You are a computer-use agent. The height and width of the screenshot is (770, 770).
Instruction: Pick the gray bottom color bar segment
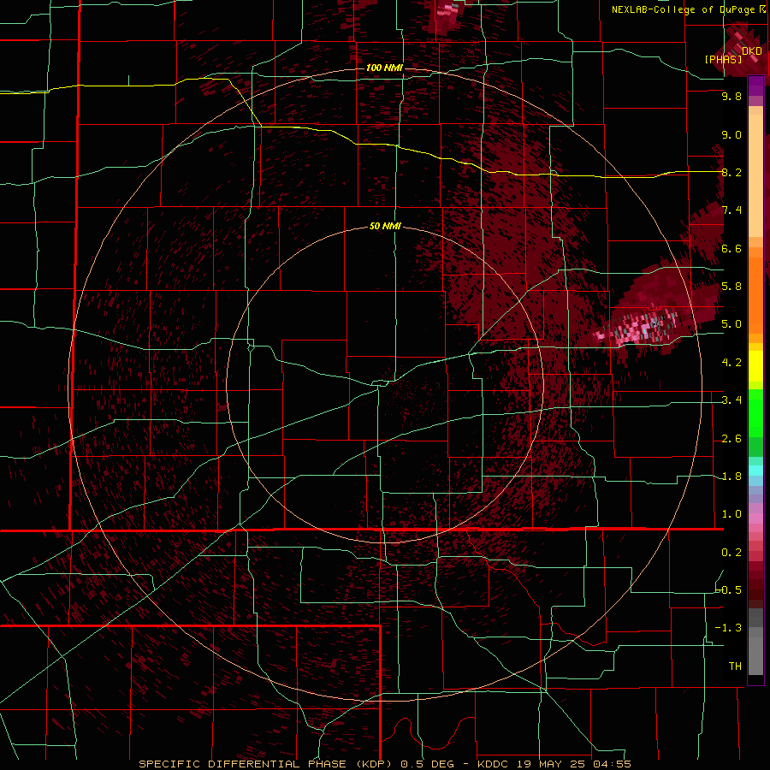tap(755, 655)
